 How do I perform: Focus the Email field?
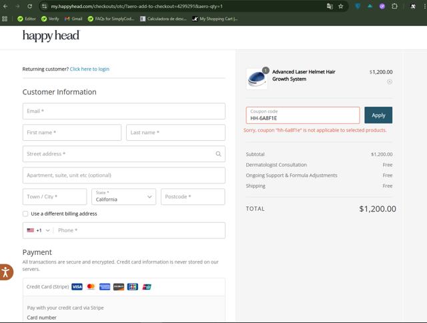pos(124,111)
